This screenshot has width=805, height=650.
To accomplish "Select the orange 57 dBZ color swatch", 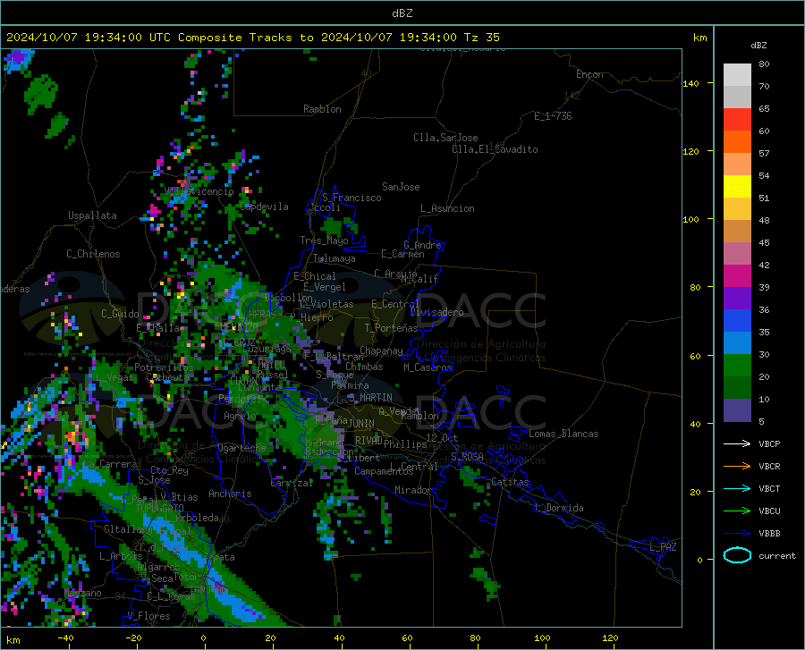I will click(737, 142).
